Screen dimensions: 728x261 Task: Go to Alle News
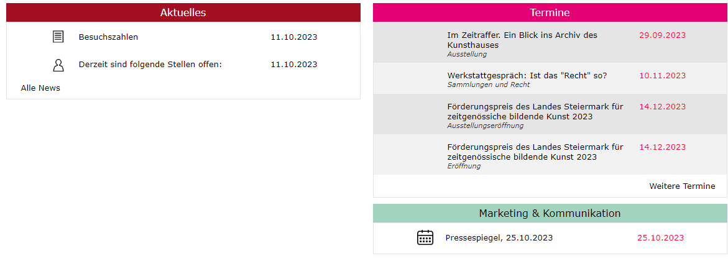[40, 88]
